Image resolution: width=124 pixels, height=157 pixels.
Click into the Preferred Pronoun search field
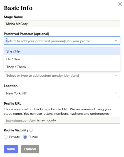[x=58, y=41]
